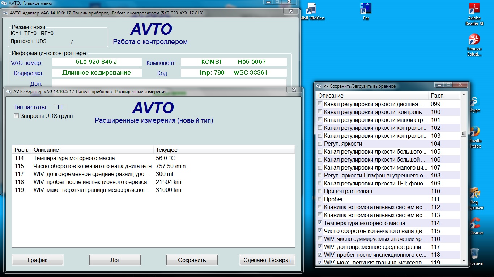
Task: Enable the 'Запросы UDS групп' checkbox
Action: [x=16, y=116]
